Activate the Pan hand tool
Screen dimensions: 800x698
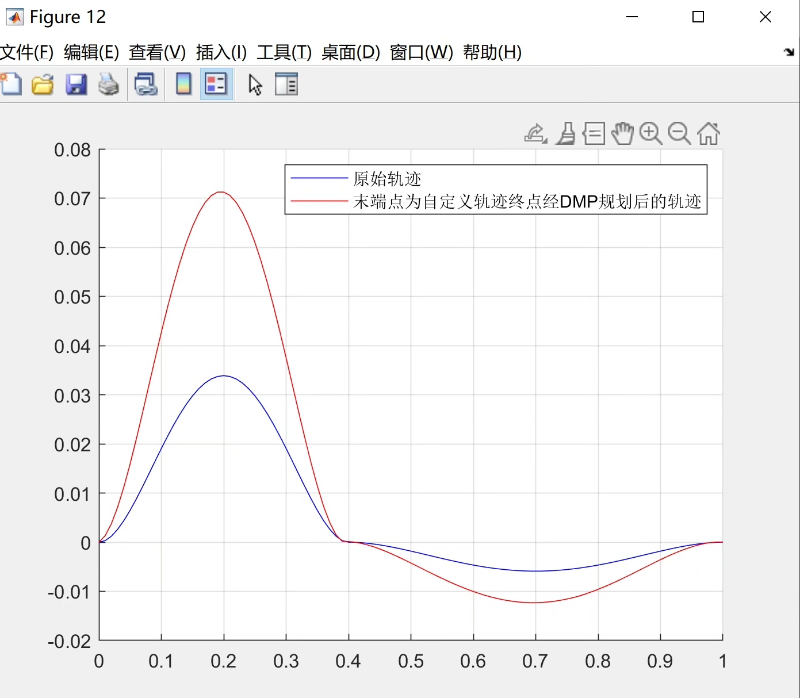[622, 133]
